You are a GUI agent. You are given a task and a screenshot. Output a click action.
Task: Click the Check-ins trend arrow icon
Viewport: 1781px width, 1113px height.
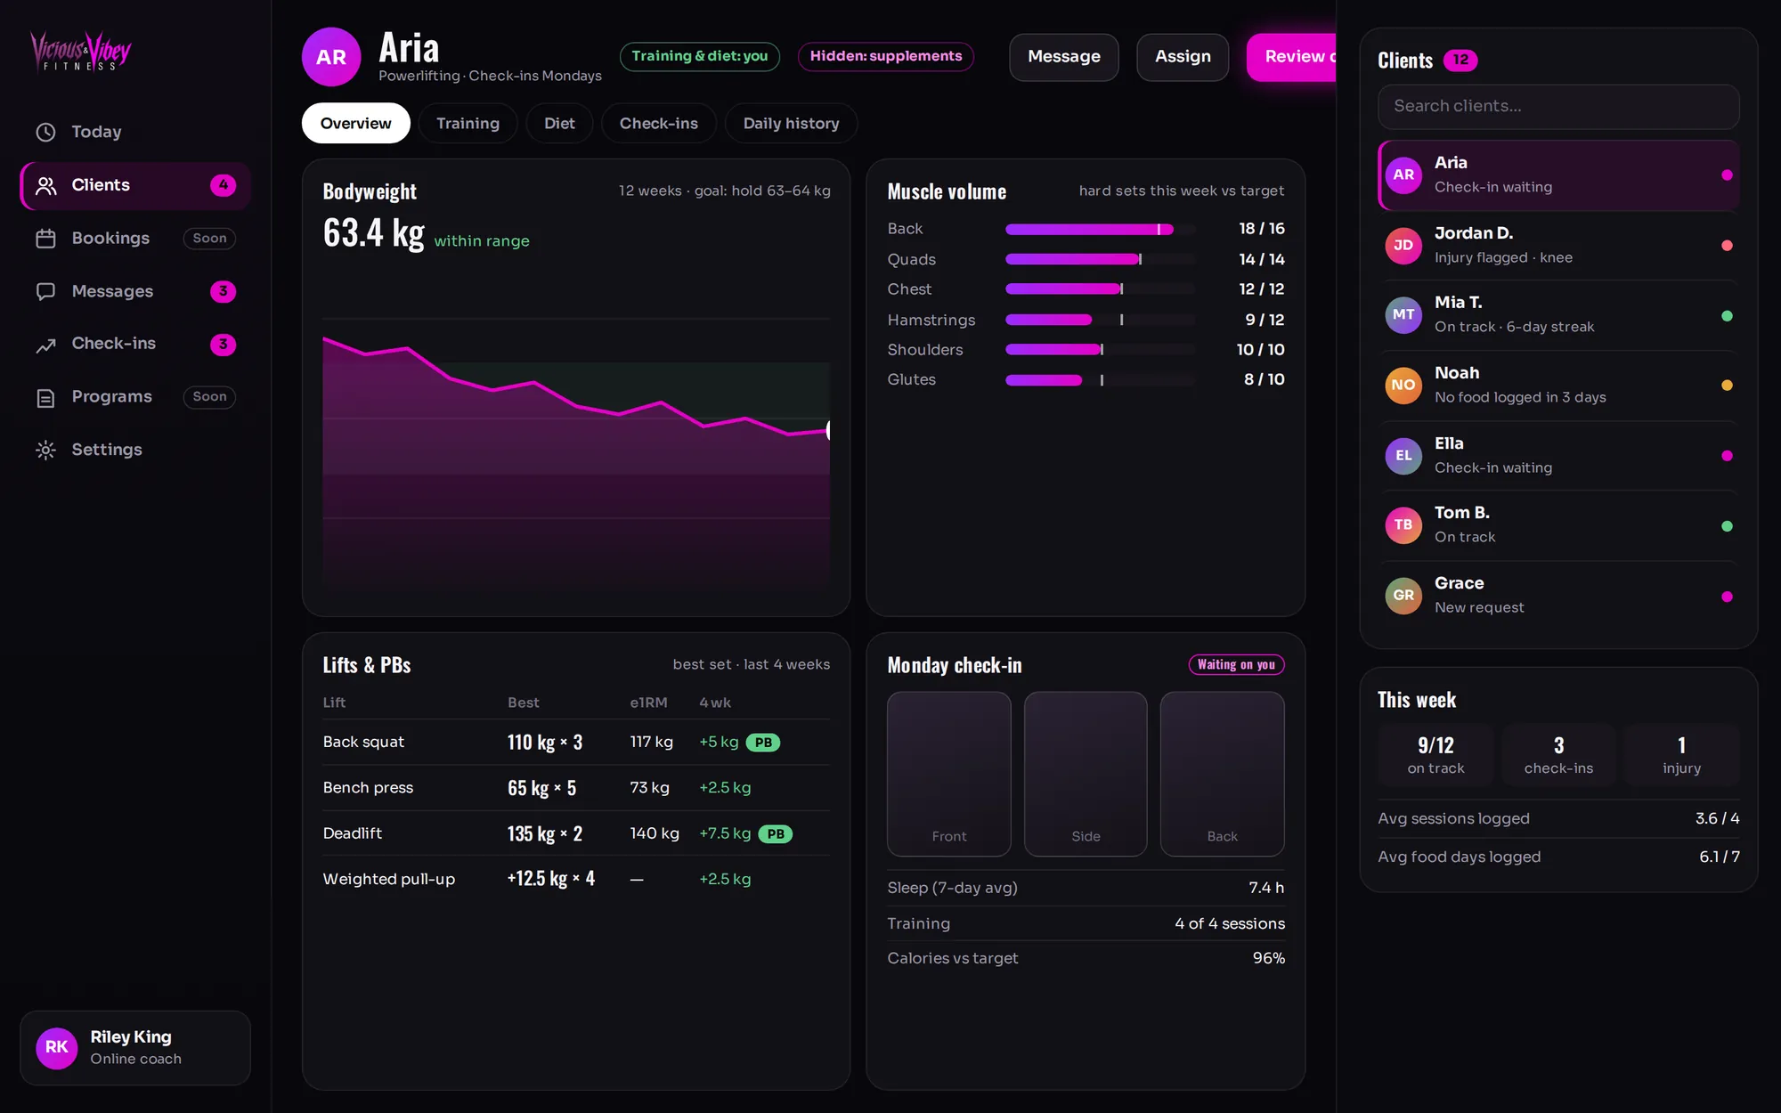click(45, 345)
